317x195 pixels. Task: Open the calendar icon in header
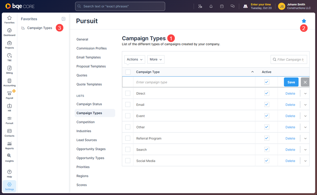click(222, 6)
